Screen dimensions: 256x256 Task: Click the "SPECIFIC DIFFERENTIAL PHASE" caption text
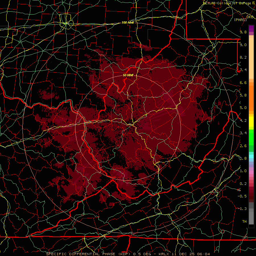(81, 254)
